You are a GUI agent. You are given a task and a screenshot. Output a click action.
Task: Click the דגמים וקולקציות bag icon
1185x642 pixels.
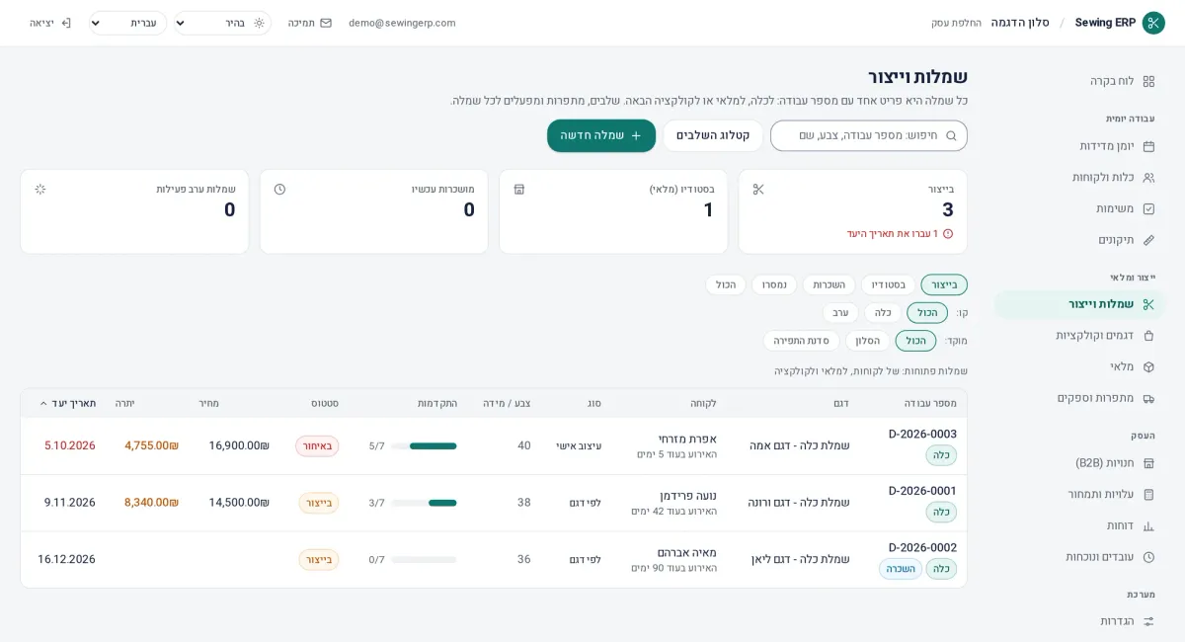(1148, 336)
